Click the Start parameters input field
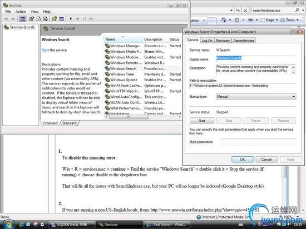 coord(259,142)
